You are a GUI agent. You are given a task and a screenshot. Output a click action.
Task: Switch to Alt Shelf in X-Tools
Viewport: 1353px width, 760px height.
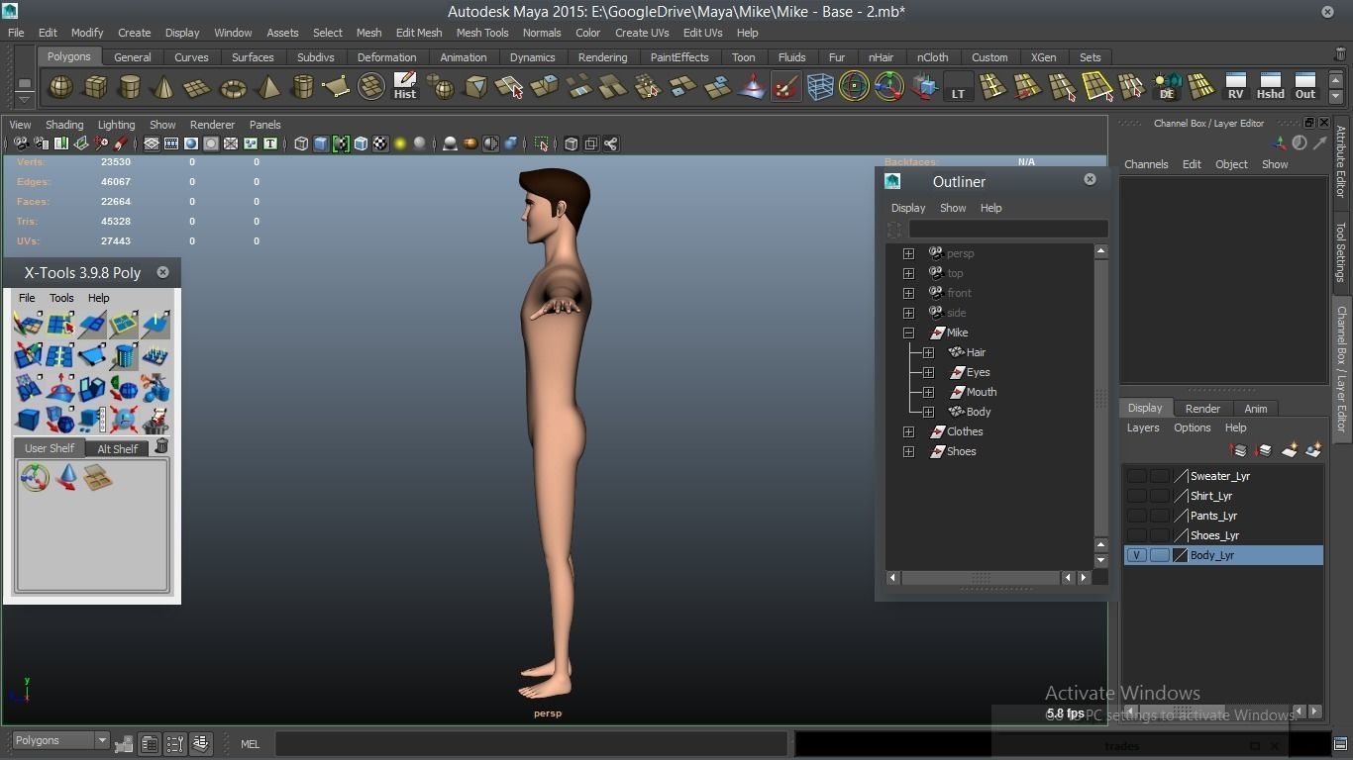pyautogui.click(x=117, y=448)
